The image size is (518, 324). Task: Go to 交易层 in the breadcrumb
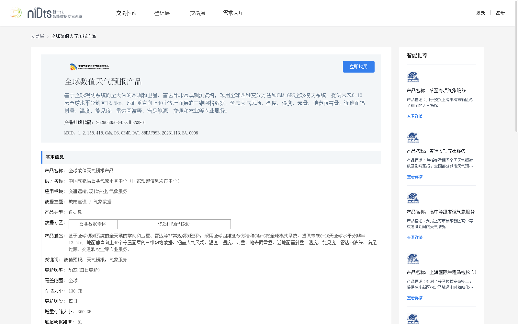(37, 36)
